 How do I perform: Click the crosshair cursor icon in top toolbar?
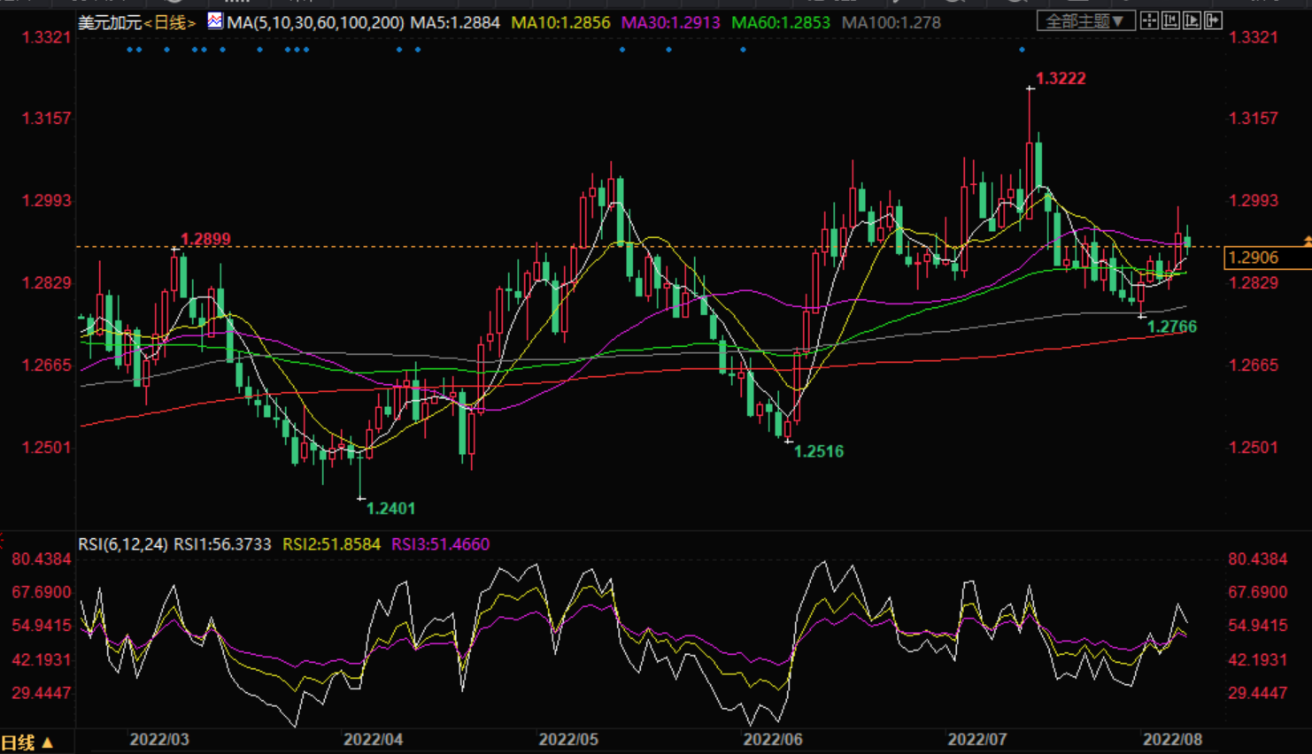click(1149, 20)
